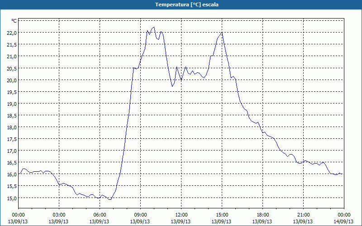
Task: Click the 21:00 time axis label
Action: click(x=303, y=215)
